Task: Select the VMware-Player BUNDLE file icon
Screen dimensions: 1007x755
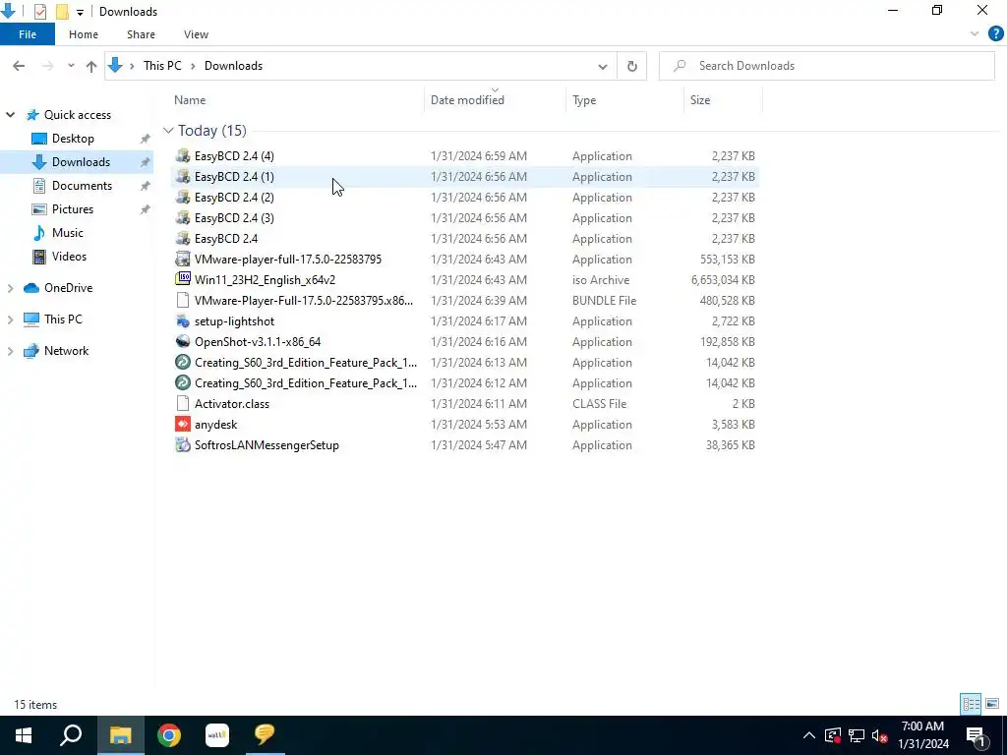Action: pyautogui.click(x=183, y=301)
